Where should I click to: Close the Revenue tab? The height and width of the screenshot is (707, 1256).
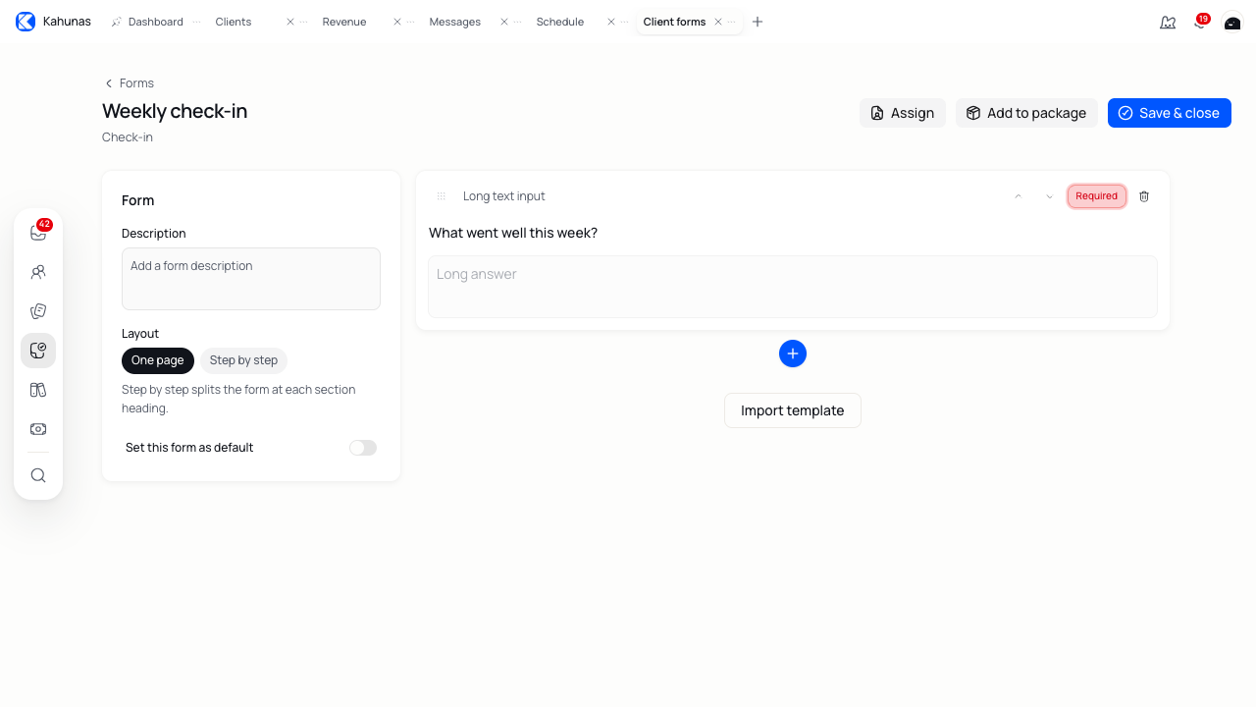coord(397,22)
